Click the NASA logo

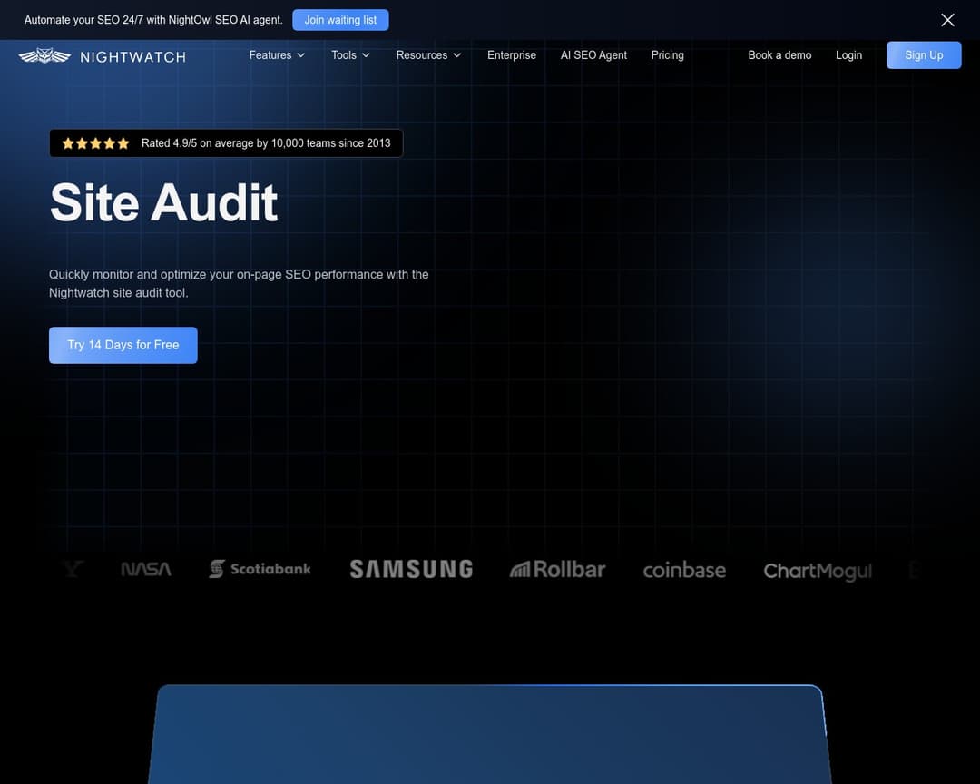146,569
